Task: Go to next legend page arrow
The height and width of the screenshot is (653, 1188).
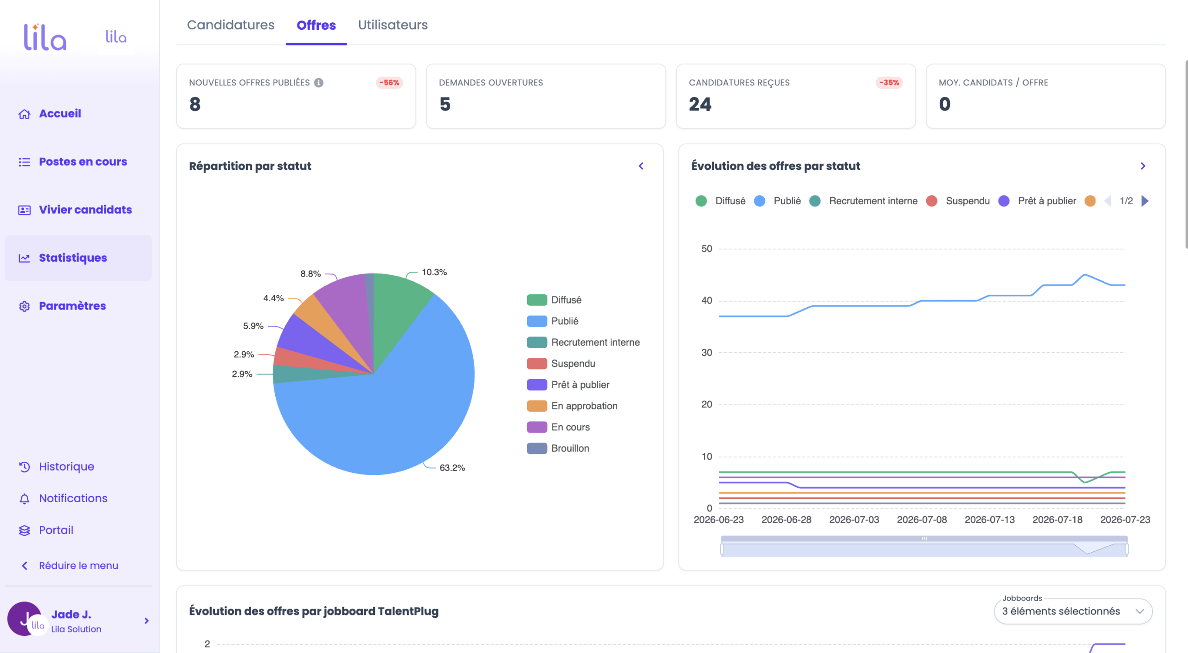Action: tap(1145, 201)
